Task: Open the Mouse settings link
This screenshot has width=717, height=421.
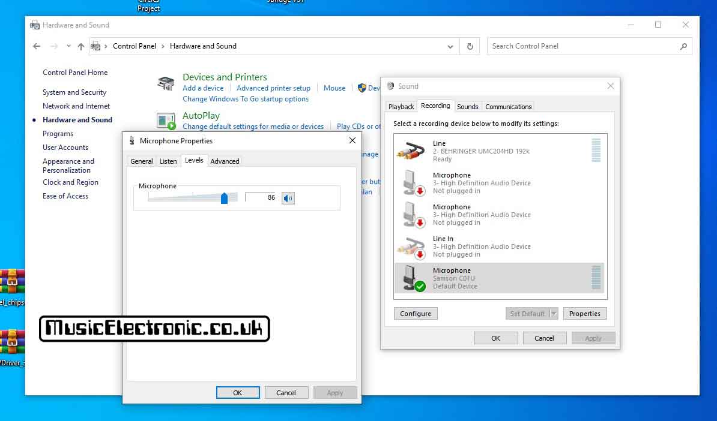Action: [x=334, y=88]
